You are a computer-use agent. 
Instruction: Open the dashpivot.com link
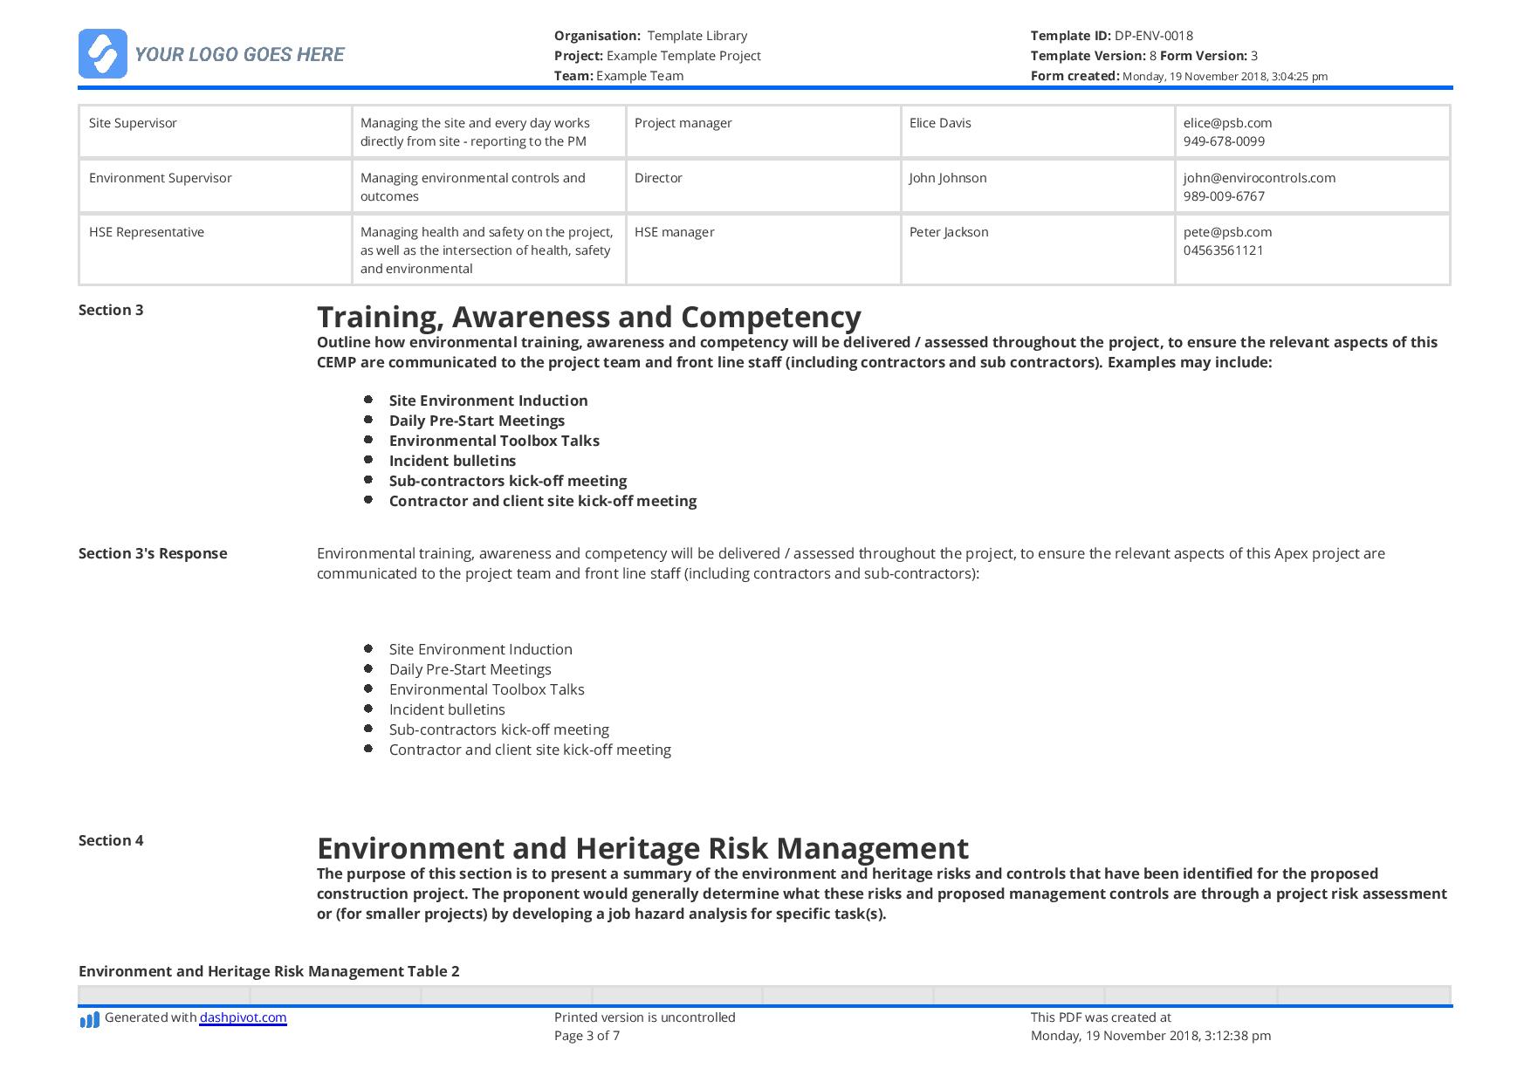pyautogui.click(x=243, y=1017)
